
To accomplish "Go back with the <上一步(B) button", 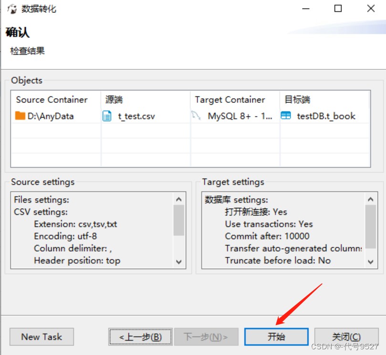I will tap(140, 336).
